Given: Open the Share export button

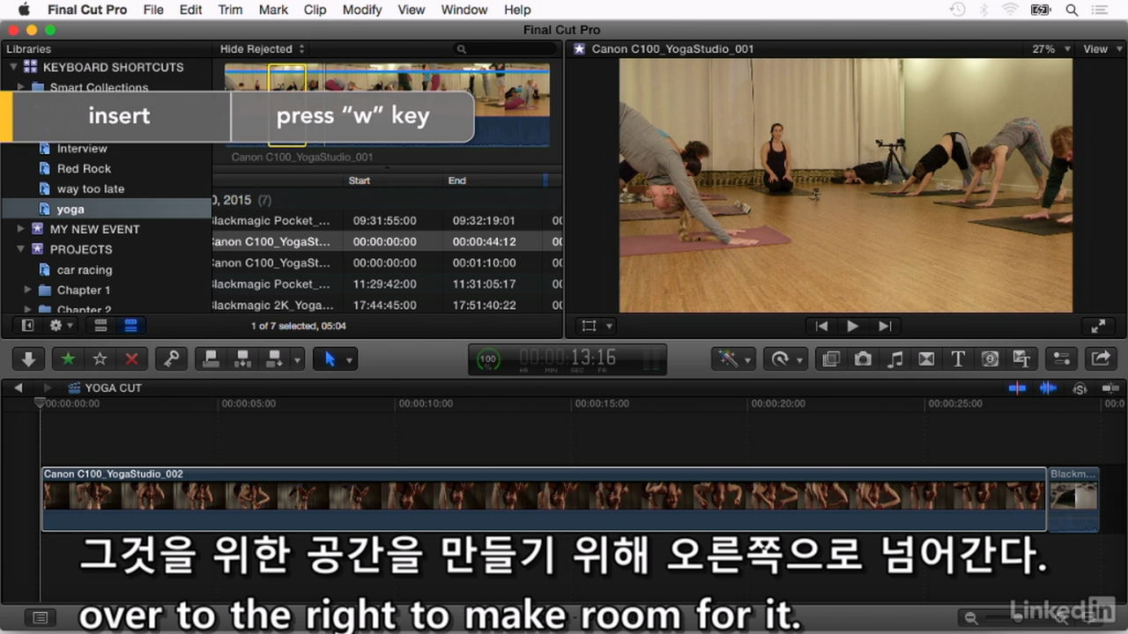Looking at the screenshot, I should (x=1101, y=358).
